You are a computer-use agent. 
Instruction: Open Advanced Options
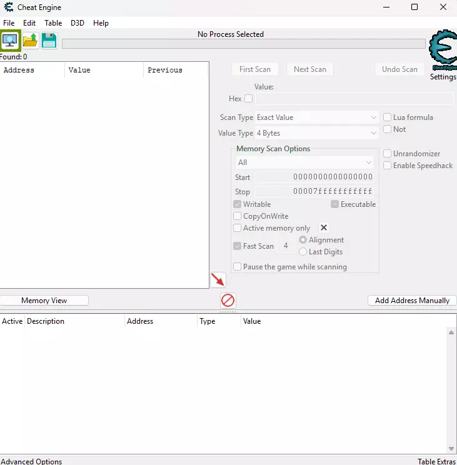[x=31, y=461]
